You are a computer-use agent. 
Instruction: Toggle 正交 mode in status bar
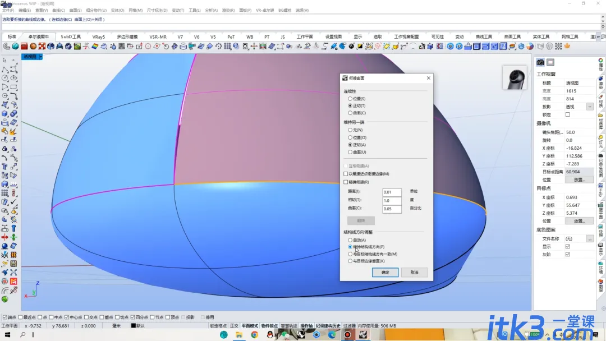[234, 326]
